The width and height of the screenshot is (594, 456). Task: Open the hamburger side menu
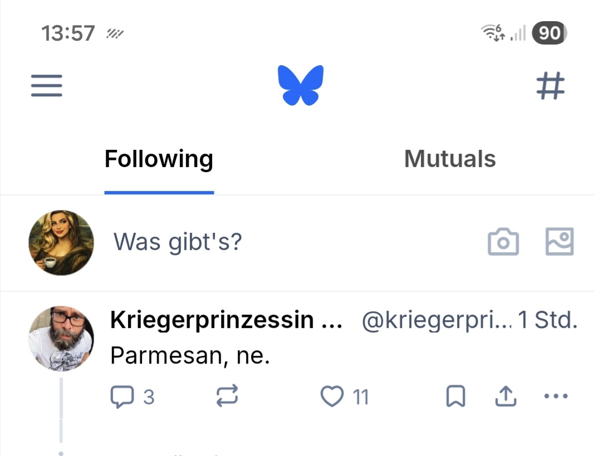point(47,86)
